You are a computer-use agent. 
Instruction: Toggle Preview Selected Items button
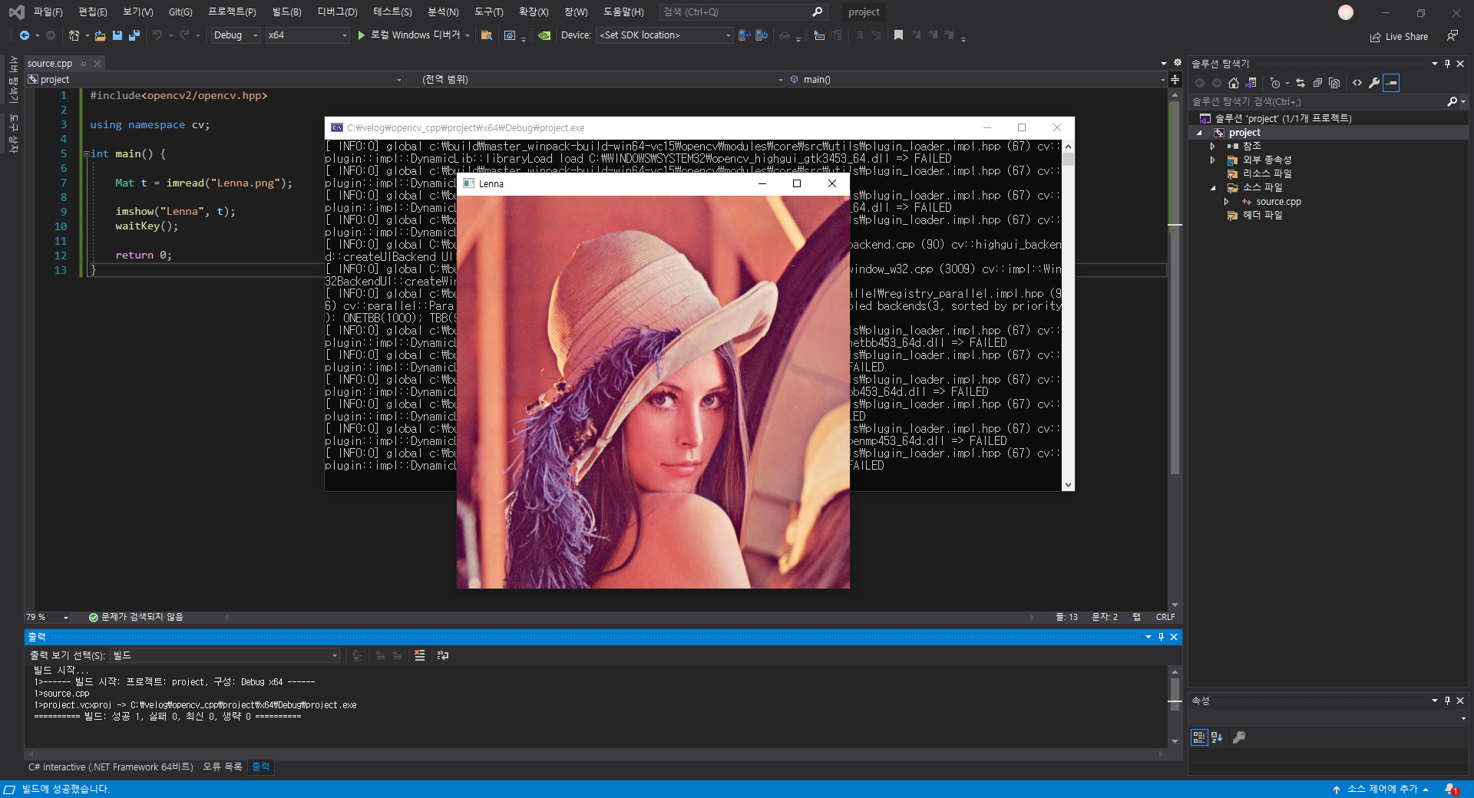click(x=1391, y=83)
